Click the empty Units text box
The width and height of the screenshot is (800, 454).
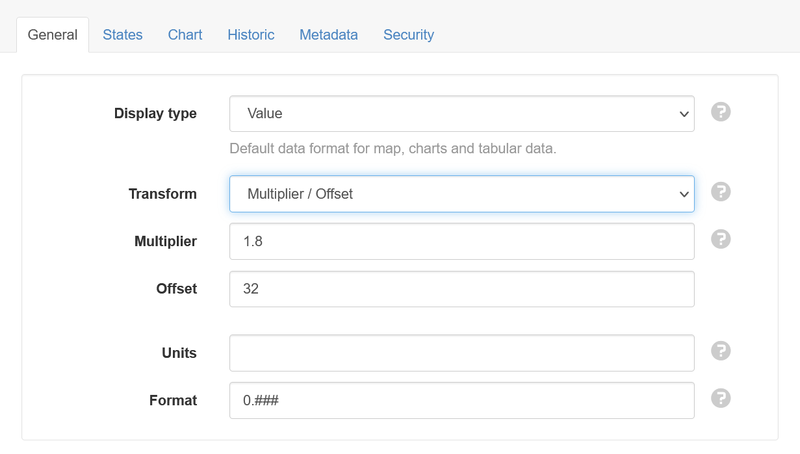tap(461, 353)
